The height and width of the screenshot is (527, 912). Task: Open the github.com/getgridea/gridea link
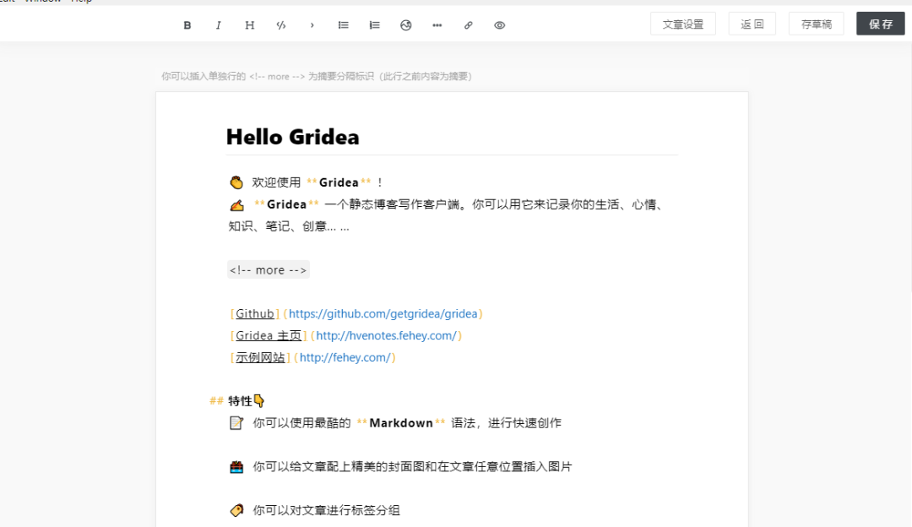pos(383,313)
